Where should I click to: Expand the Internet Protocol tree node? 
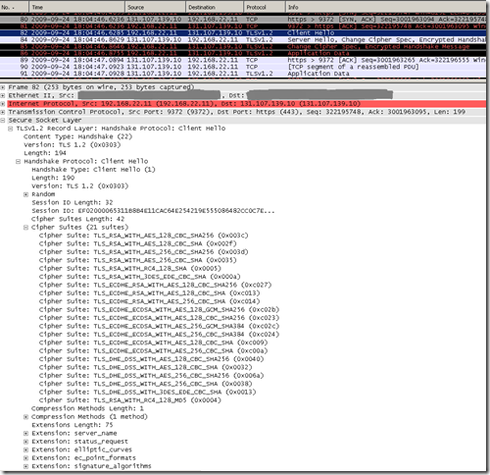click(3, 104)
